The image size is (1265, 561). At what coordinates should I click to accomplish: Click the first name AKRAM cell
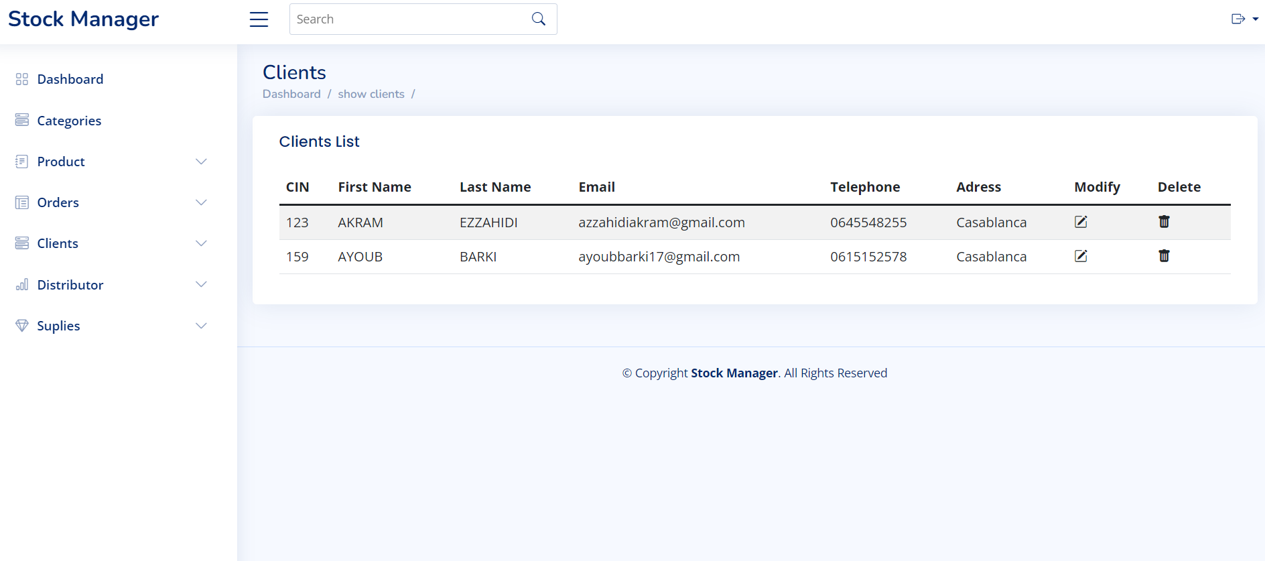click(x=360, y=223)
